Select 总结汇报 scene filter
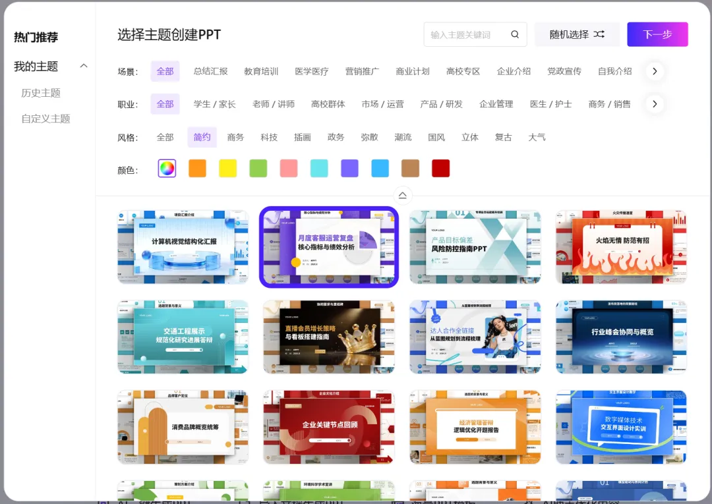The height and width of the screenshot is (504, 712). 210,71
